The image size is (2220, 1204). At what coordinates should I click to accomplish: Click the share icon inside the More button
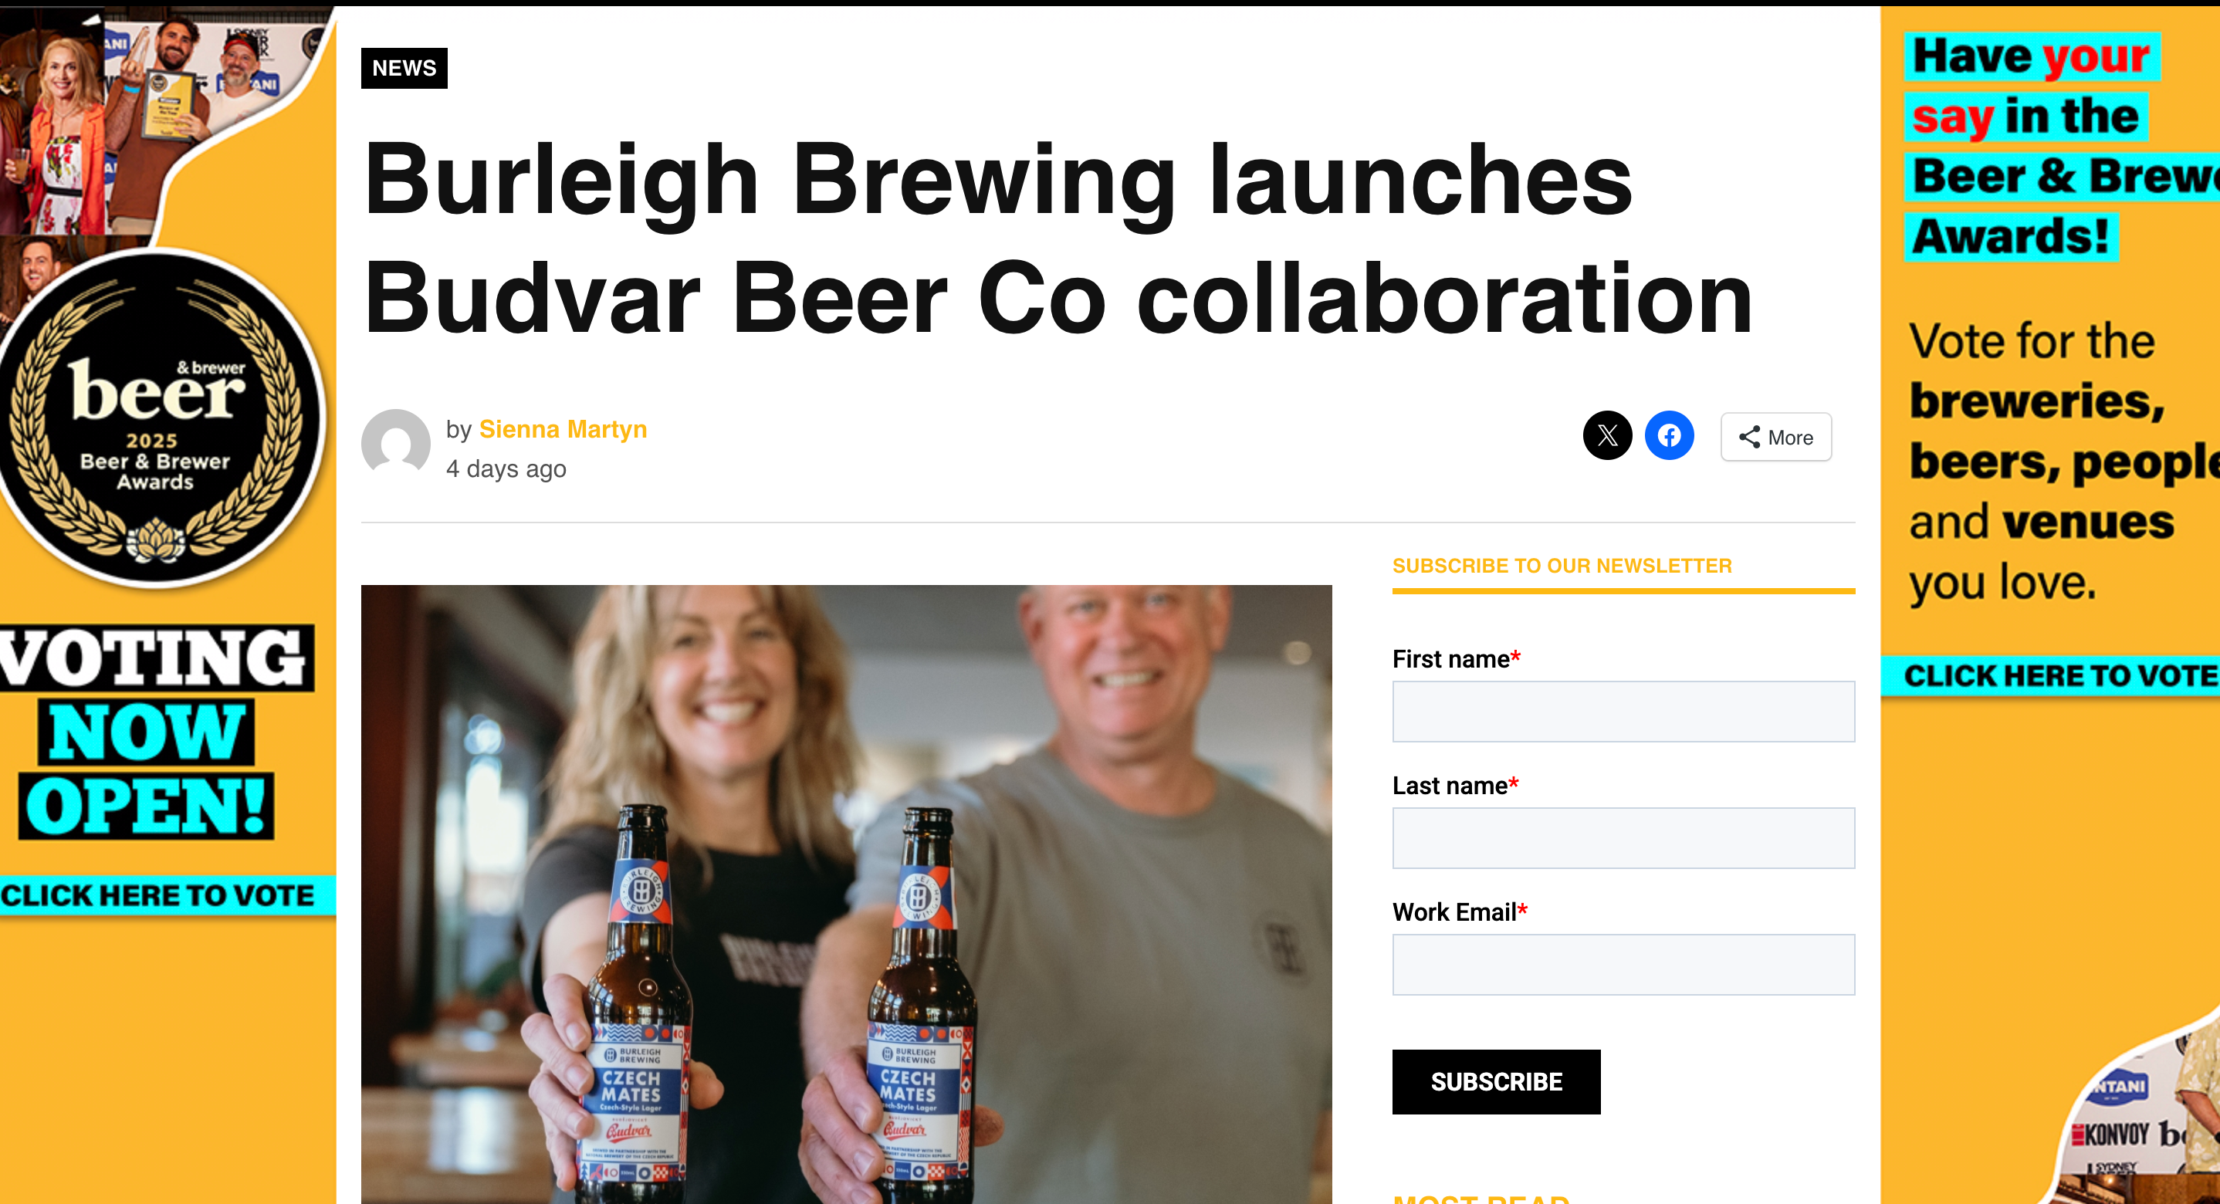[1748, 437]
